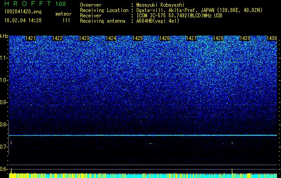Click time marker 1426
Screen dimensions: 281x178
[x=165, y=38]
